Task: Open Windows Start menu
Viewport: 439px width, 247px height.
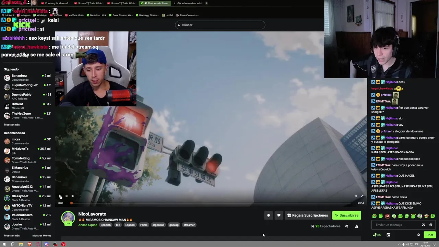Action: click(x=4, y=244)
